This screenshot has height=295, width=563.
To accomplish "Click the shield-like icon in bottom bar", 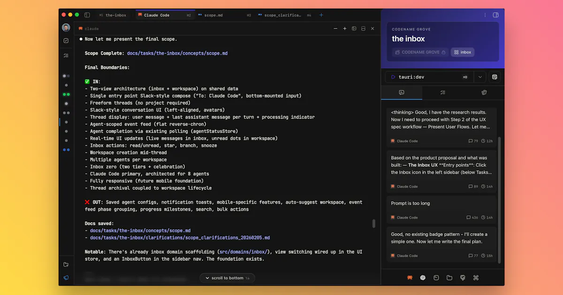I will point(463,278).
